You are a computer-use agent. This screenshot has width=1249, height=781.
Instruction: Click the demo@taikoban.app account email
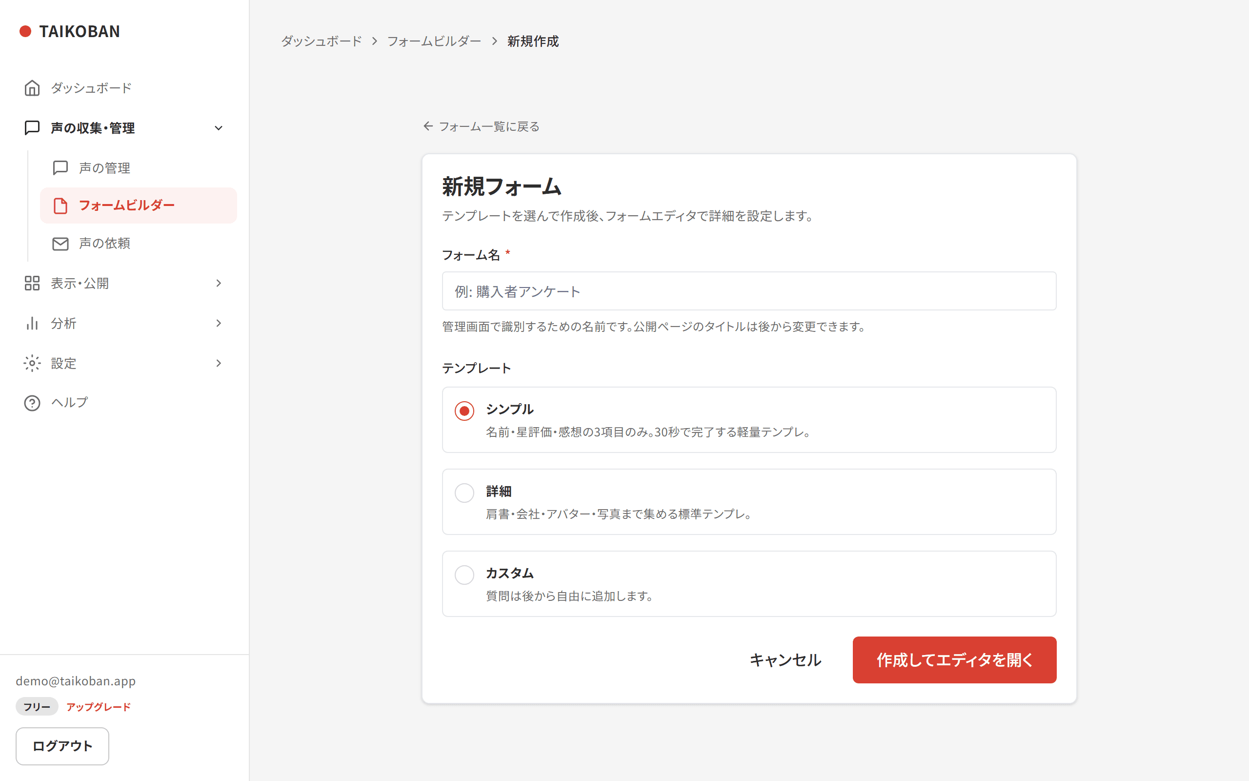(x=76, y=681)
